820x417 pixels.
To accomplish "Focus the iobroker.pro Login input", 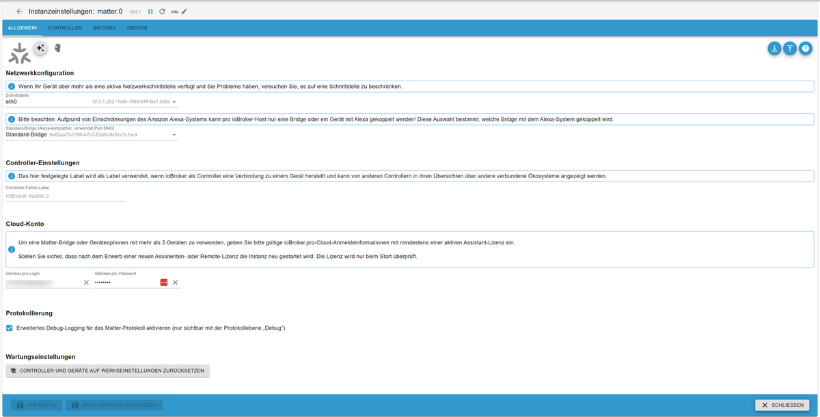I will (44, 283).
